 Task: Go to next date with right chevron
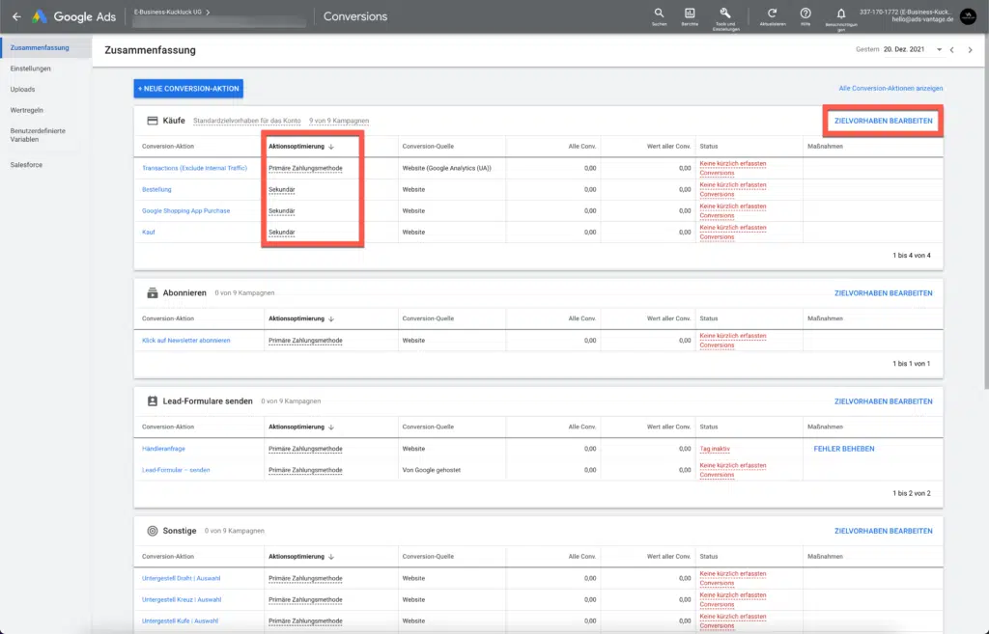pyautogui.click(x=970, y=50)
